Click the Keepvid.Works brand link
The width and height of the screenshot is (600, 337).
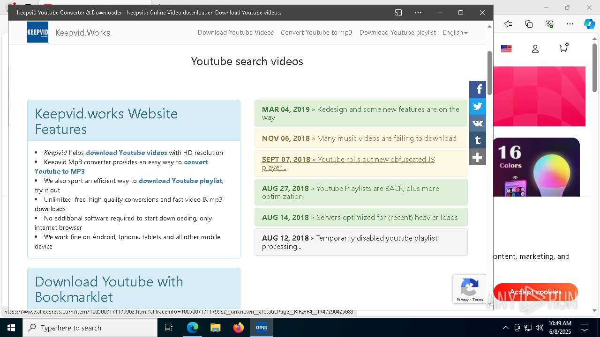(83, 33)
